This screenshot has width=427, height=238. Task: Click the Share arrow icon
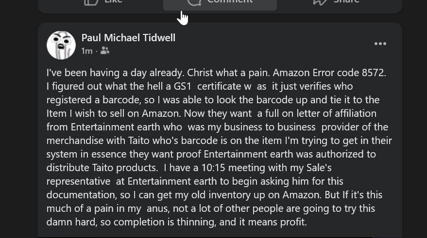tap(320, 1)
